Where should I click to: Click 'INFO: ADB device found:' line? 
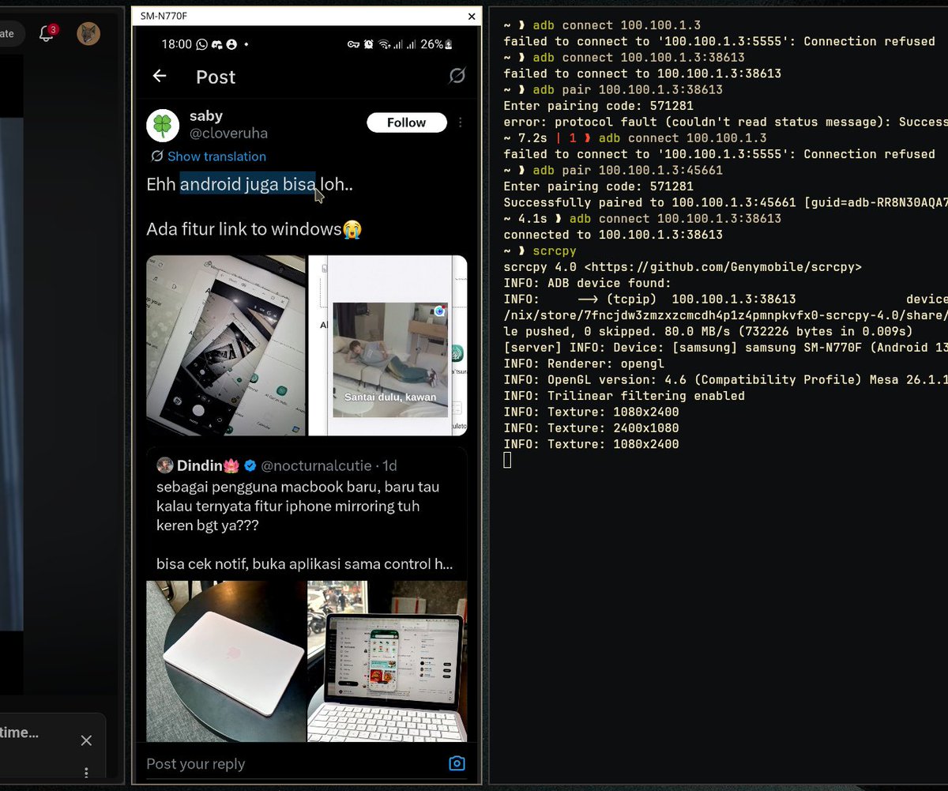point(587,283)
